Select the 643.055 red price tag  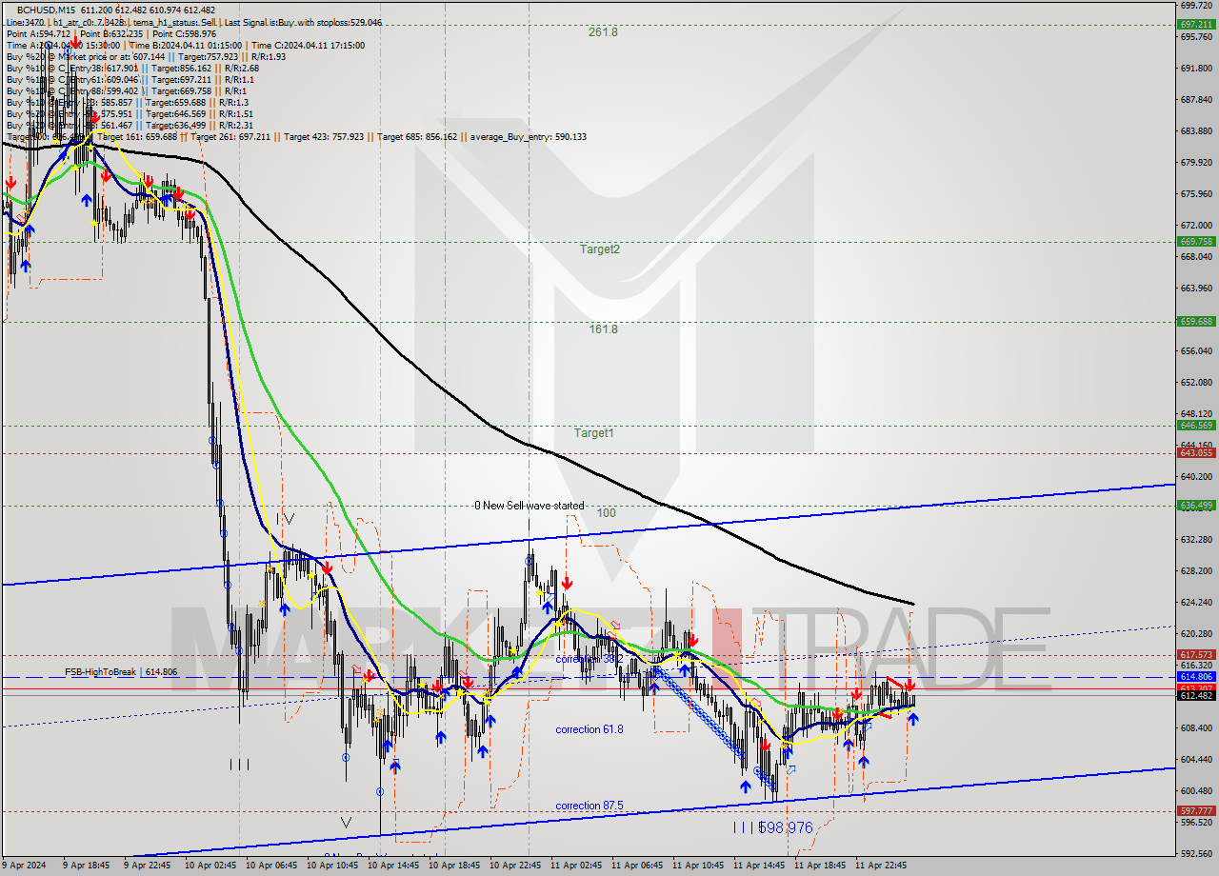pos(1196,453)
